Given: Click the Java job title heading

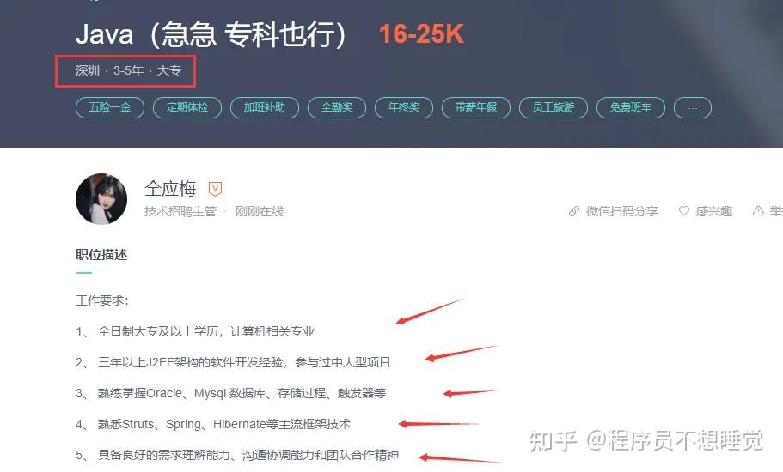Looking at the screenshot, I should click(211, 34).
